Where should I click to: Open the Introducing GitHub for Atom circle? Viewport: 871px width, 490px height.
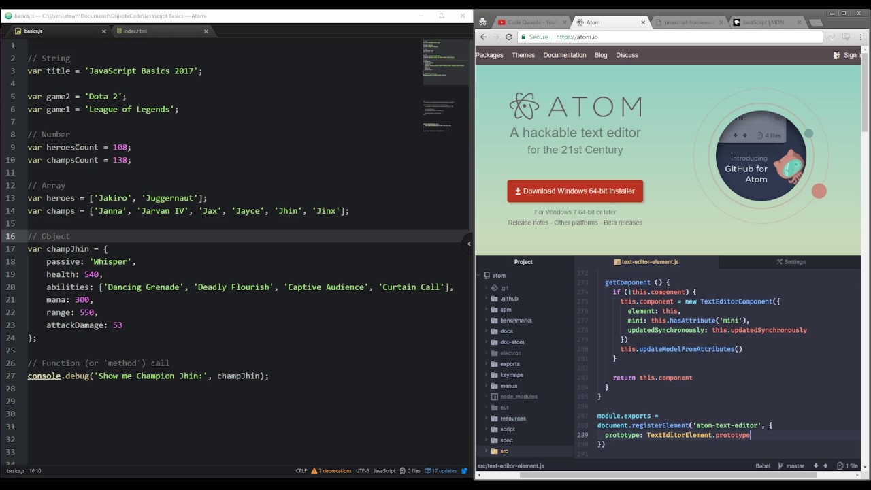pyautogui.click(x=761, y=156)
